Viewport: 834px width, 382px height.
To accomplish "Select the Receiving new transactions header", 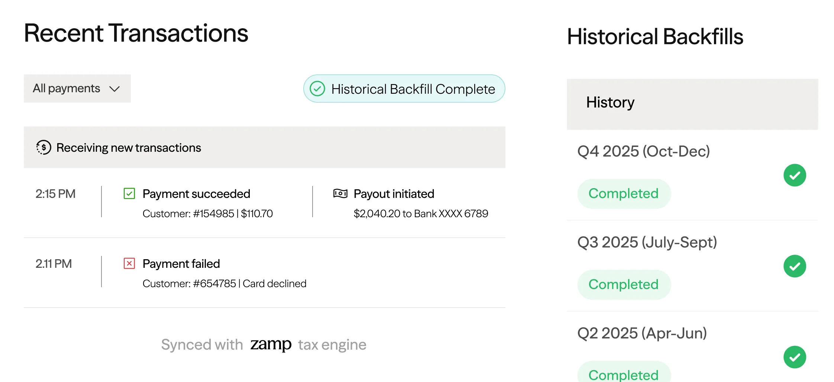I will pos(129,148).
